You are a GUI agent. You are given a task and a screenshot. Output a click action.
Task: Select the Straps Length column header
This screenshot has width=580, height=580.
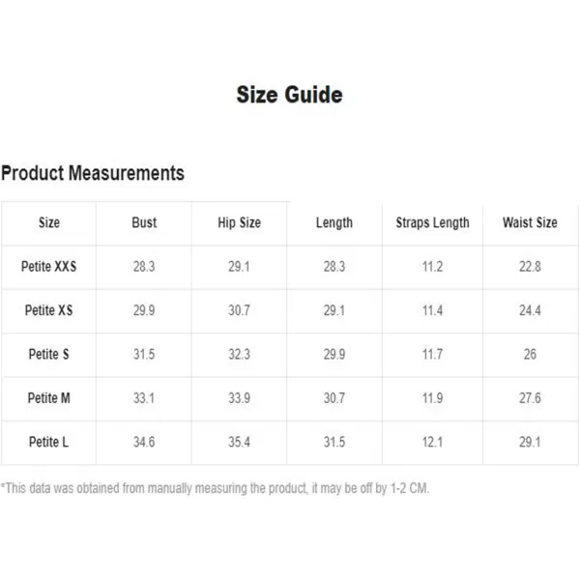click(x=432, y=223)
